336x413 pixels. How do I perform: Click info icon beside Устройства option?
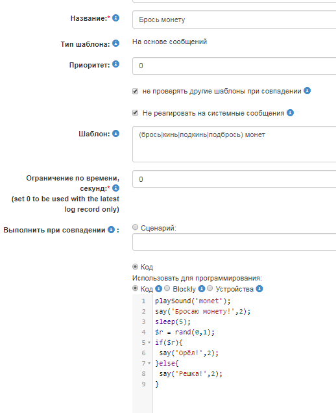click(259, 289)
